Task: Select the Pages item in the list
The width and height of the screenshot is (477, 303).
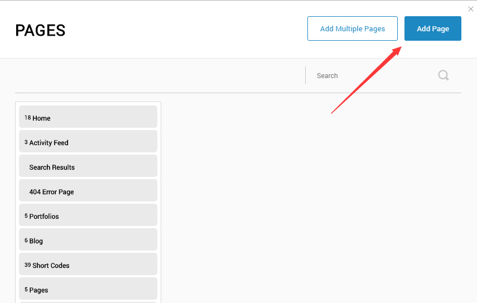Action: tap(88, 290)
